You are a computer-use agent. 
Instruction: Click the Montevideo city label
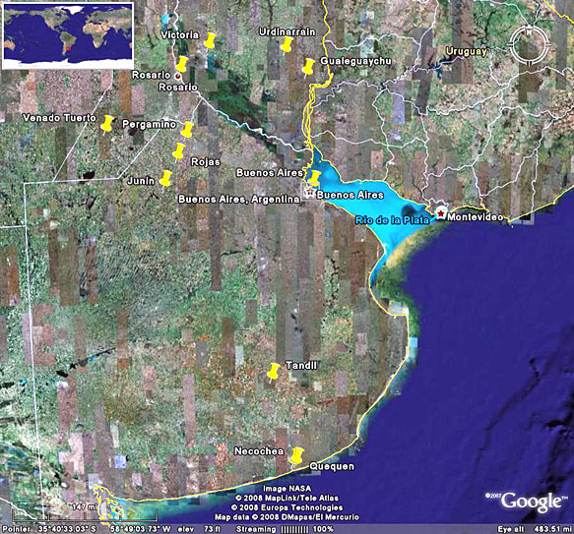coord(475,217)
